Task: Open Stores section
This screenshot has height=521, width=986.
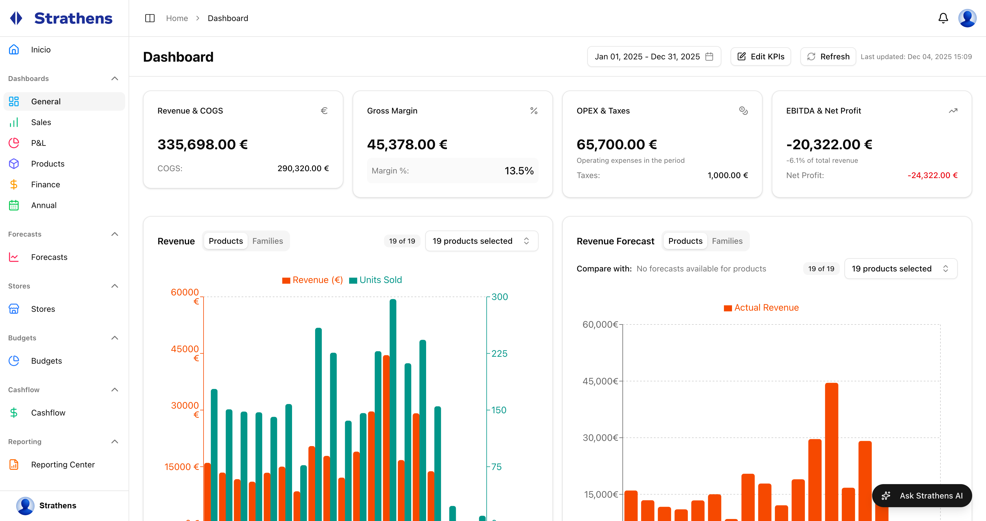Action: coord(43,309)
